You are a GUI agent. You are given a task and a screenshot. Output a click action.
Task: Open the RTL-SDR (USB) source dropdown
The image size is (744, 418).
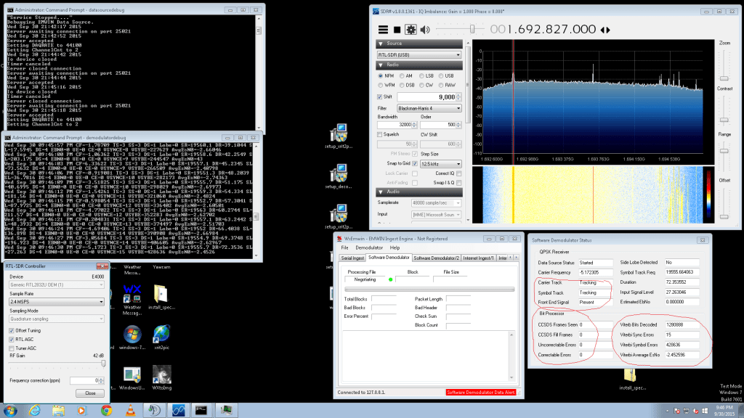coord(419,55)
